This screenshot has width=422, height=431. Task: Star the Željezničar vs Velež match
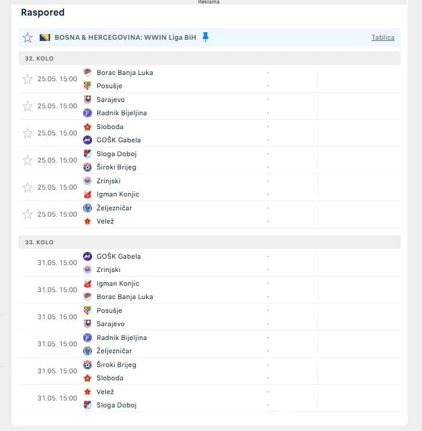[x=28, y=214]
